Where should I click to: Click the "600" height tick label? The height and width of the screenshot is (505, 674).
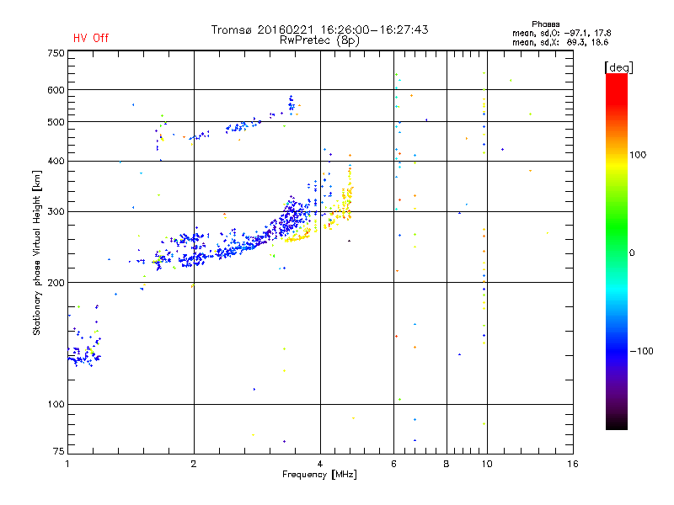(x=56, y=90)
